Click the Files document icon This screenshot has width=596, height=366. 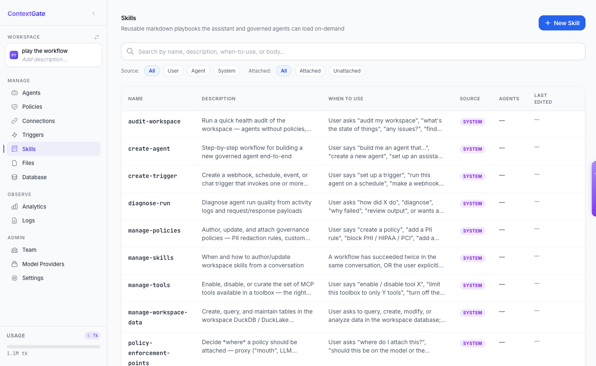tap(15, 163)
